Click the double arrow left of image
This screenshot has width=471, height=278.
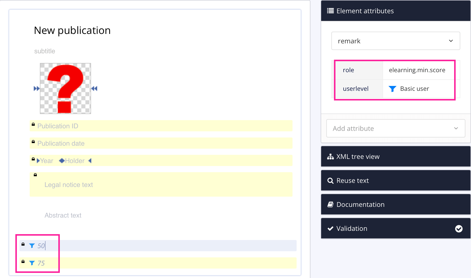coord(37,89)
